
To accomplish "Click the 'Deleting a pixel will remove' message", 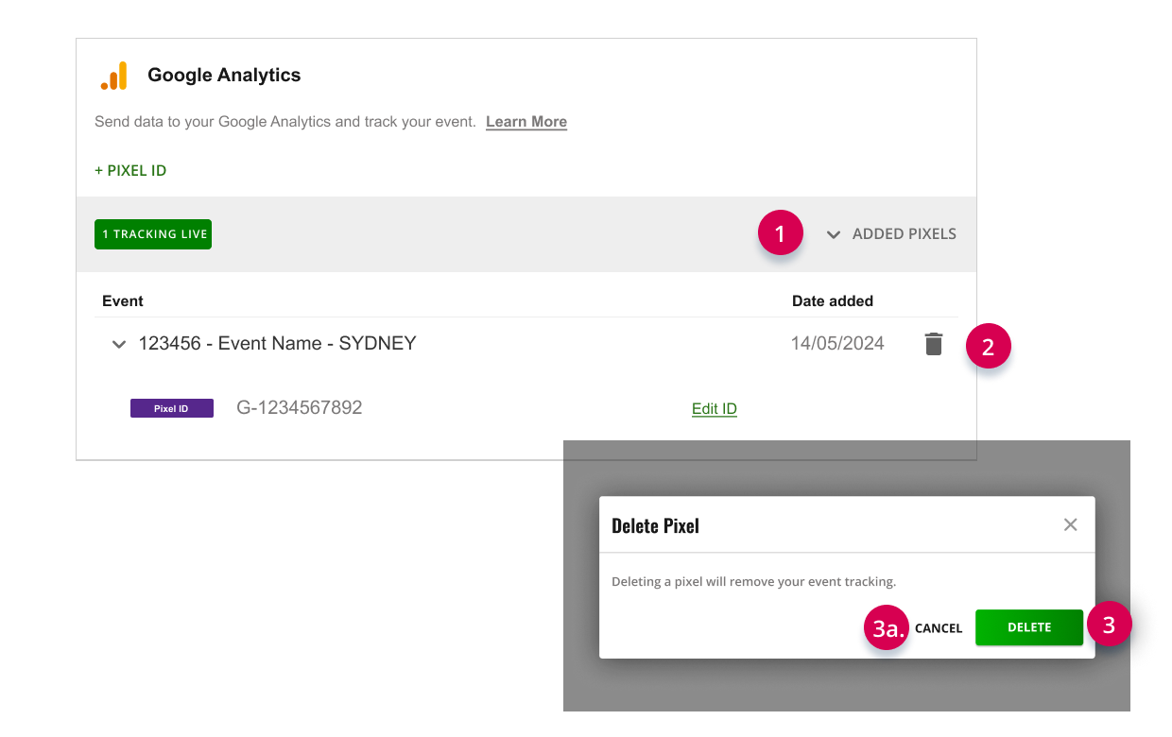I will pyautogui.click(x=753, y=581).
